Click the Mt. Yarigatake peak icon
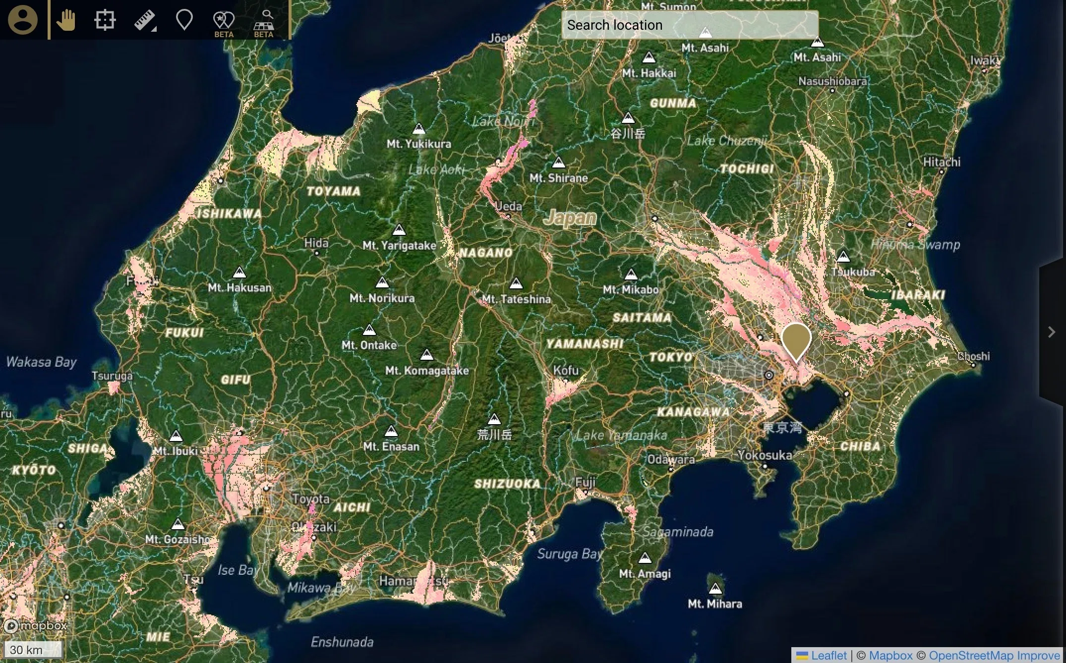Image resolution: width=1066 pixels, height=663 pixels. coord(399,230)
